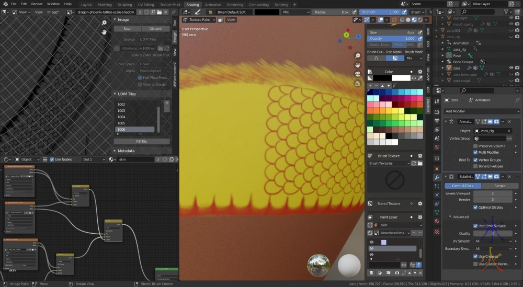
Task: Open the Render menu
Action: tap(37, 4)
